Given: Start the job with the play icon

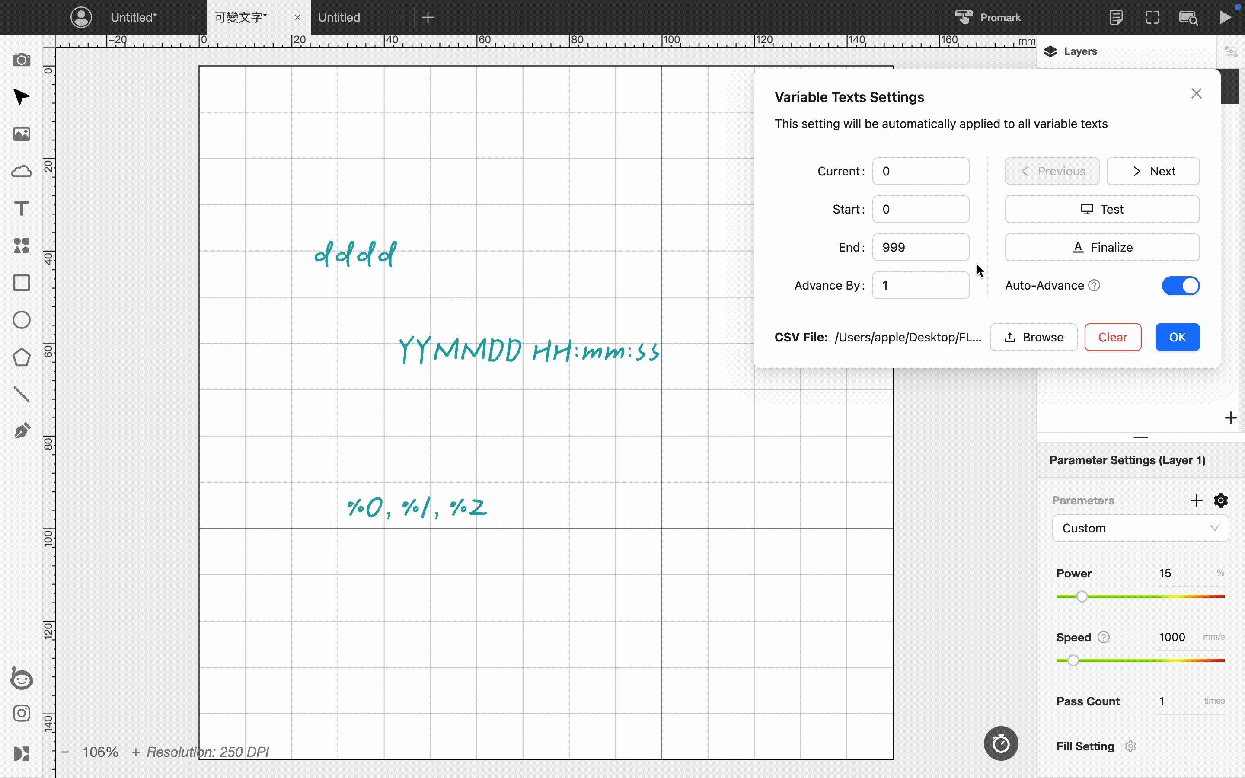Looking at the screenshot, I should 1226,17.
